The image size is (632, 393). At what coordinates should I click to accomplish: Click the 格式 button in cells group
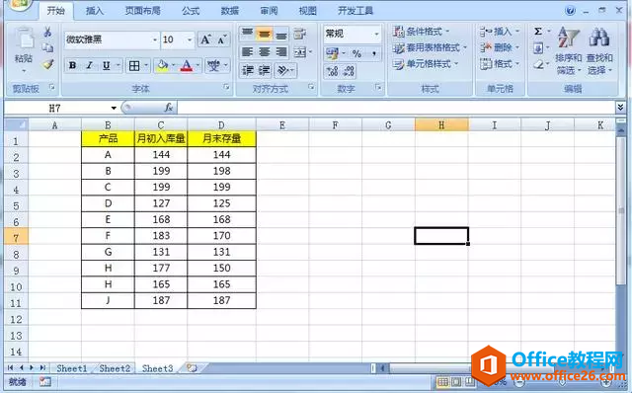500,63
